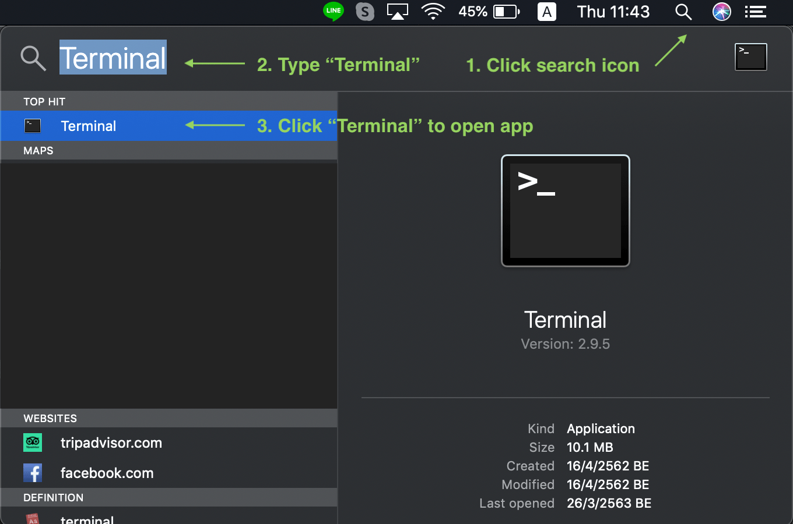
Task: Click the Terminal name in preview pane
Action: (x=566, y=320)
